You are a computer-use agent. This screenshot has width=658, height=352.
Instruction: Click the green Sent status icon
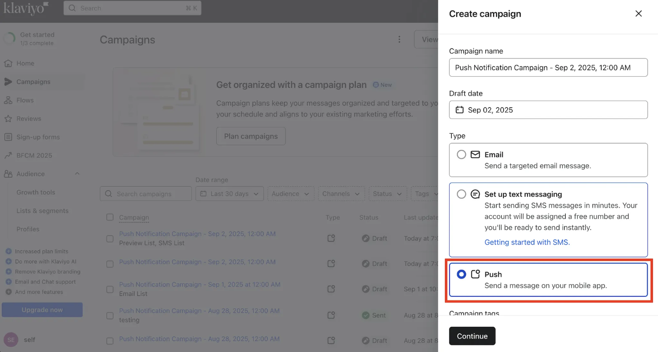[x=366, y=315]
